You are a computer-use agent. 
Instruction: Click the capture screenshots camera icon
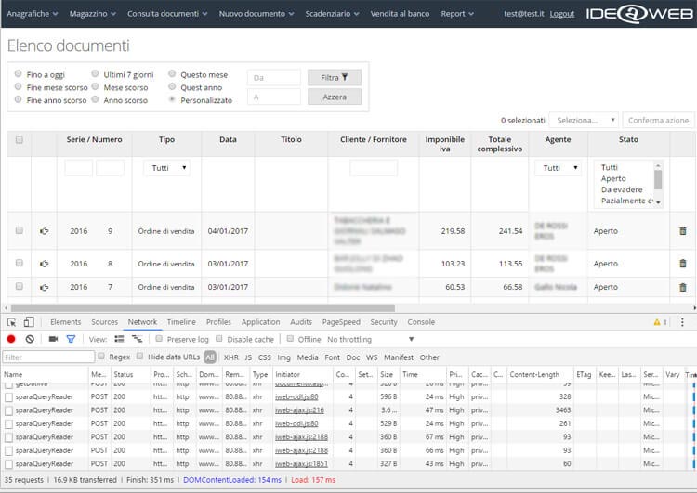pyautogui.click(x=53, y=339)
